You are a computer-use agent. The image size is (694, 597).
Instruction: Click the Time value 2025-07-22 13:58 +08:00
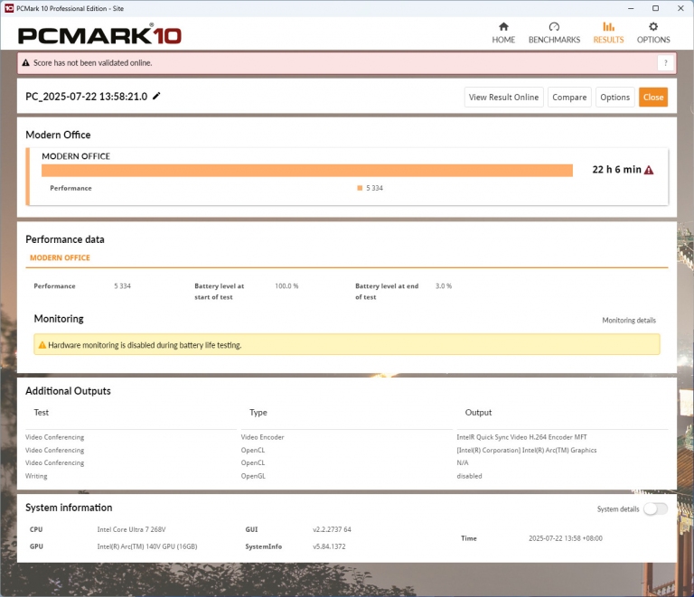(x=565, y=538)
